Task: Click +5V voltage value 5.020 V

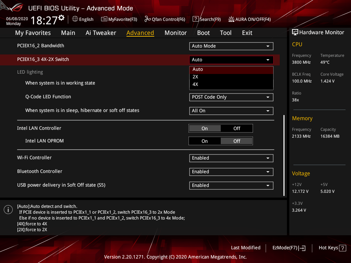Action: coord(327,191)
